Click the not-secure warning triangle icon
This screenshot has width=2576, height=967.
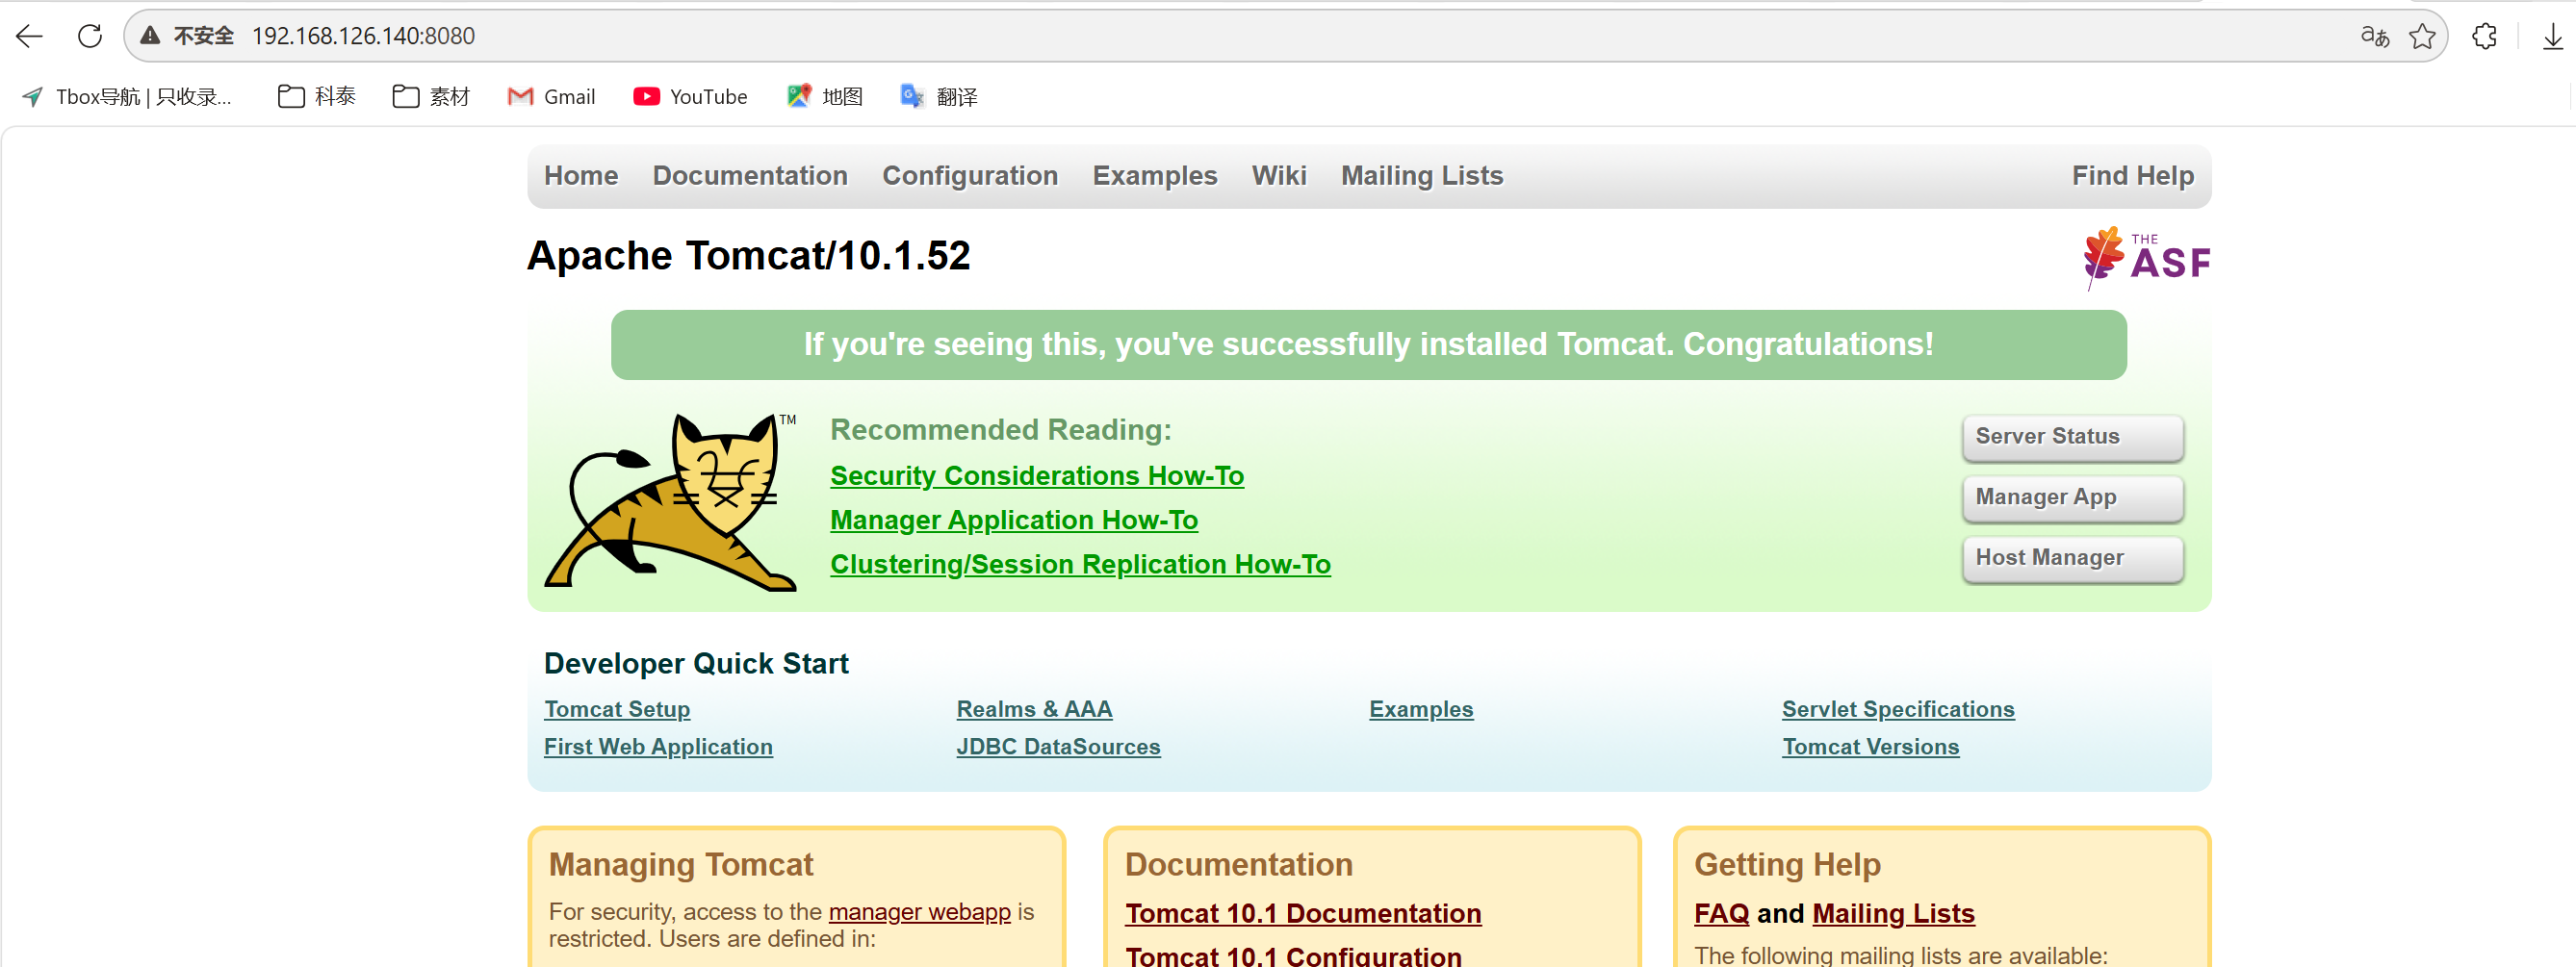[150, 36]
